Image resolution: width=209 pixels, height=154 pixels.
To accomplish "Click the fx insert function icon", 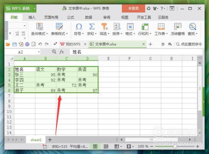I will tap(61, 52).
